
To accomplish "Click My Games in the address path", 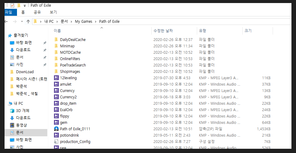I will pos(83,22).
